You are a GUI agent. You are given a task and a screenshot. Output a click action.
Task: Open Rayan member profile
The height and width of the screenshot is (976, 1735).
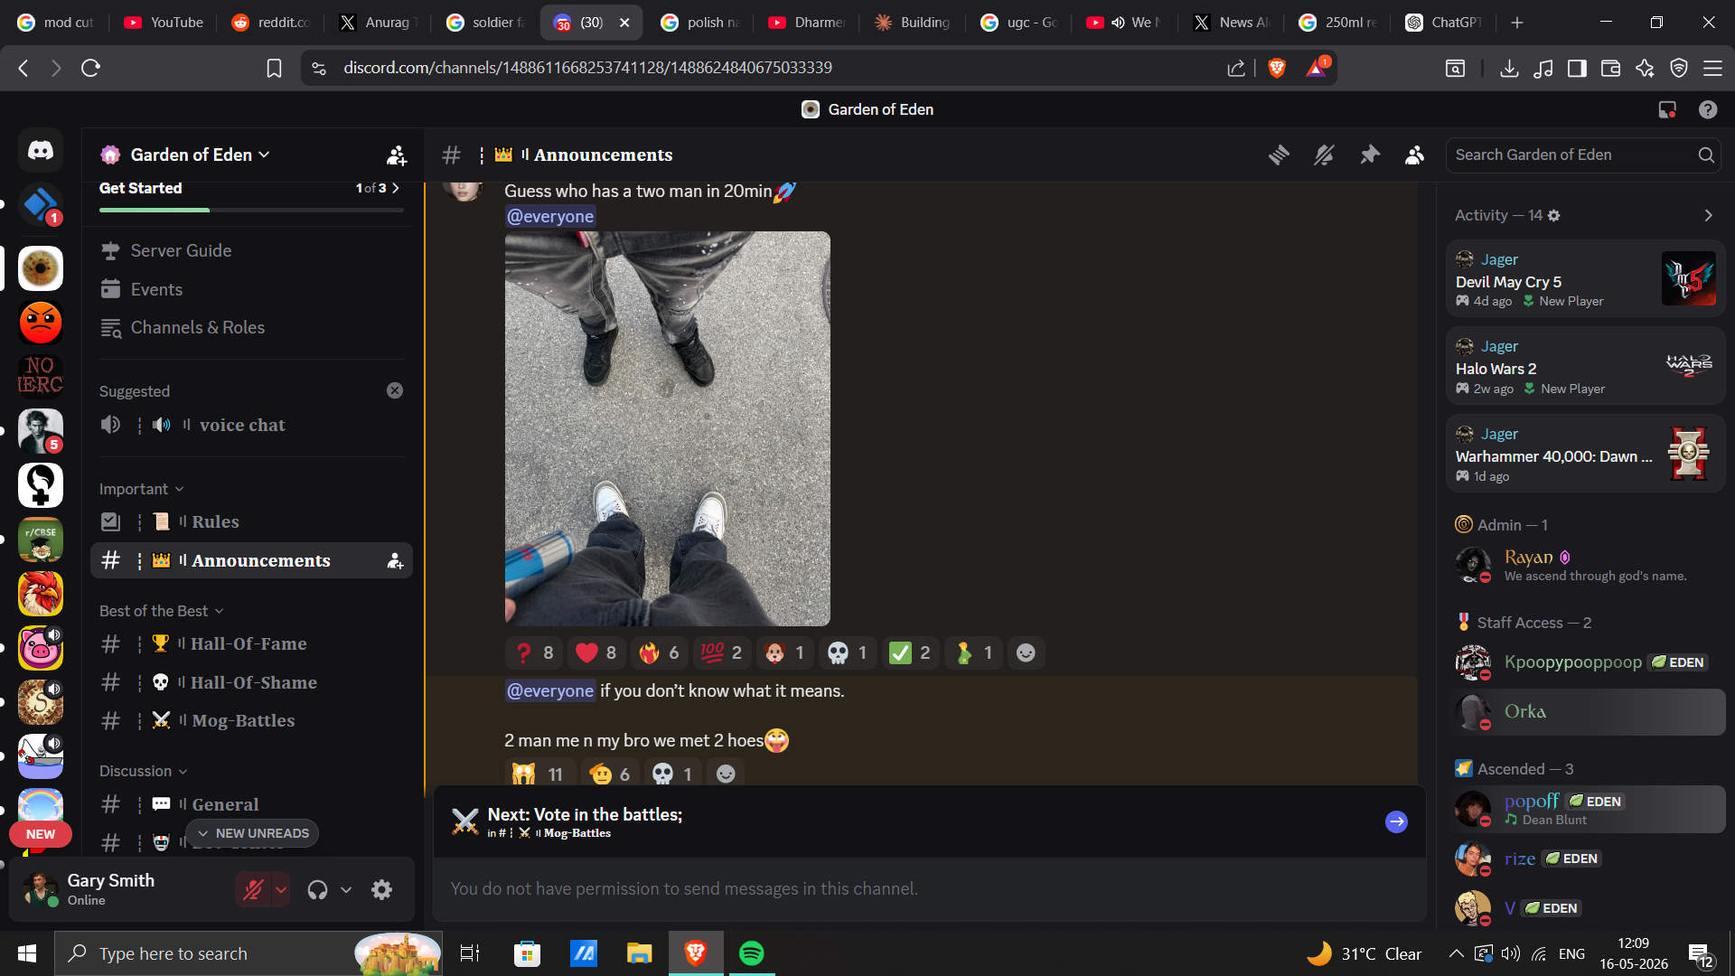click(x=1585, y=566)
